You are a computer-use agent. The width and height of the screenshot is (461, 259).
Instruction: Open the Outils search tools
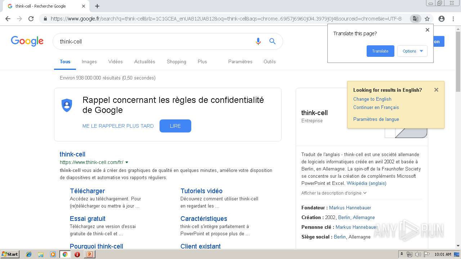click(270, 62)
